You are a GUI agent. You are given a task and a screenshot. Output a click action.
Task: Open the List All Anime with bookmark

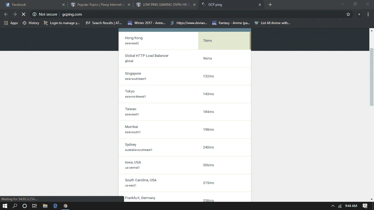tap(272, 23)
